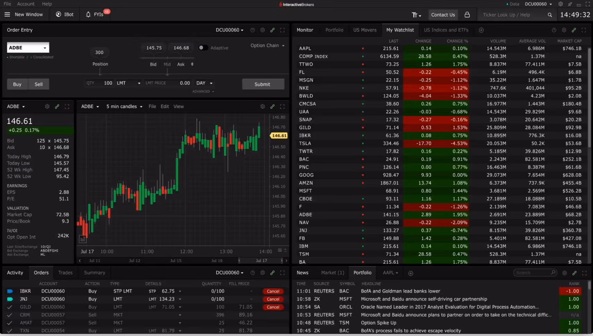593x336 pixels.
Task: Open Monitor panel settings gear
Action: [x=564, y=30]
